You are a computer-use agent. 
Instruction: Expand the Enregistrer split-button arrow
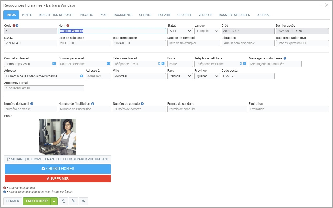click(x=54, y=201)
